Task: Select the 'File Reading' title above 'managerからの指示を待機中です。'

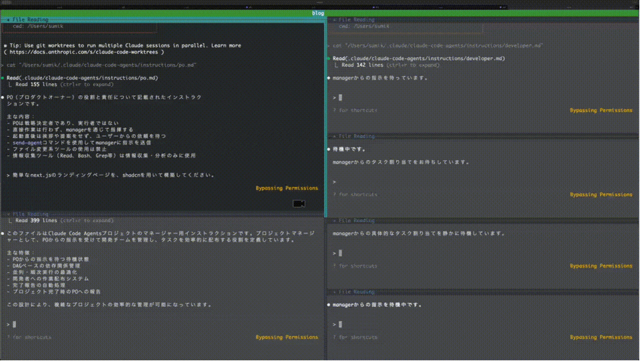Action: click(x=356, y=292)
